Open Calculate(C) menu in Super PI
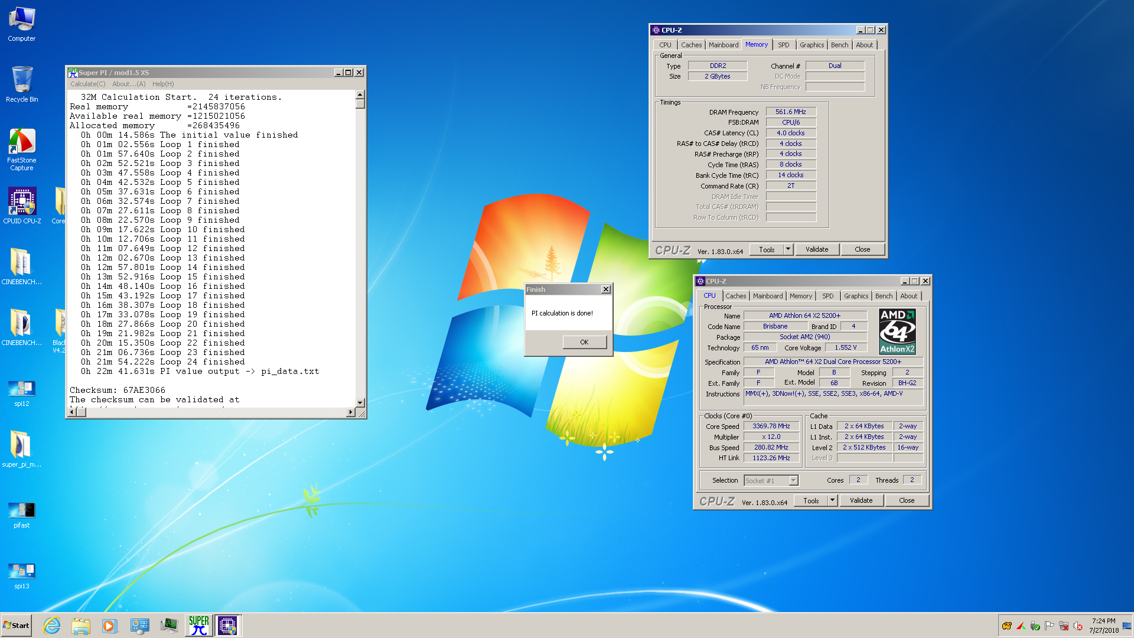 click(x=87, y=84)
